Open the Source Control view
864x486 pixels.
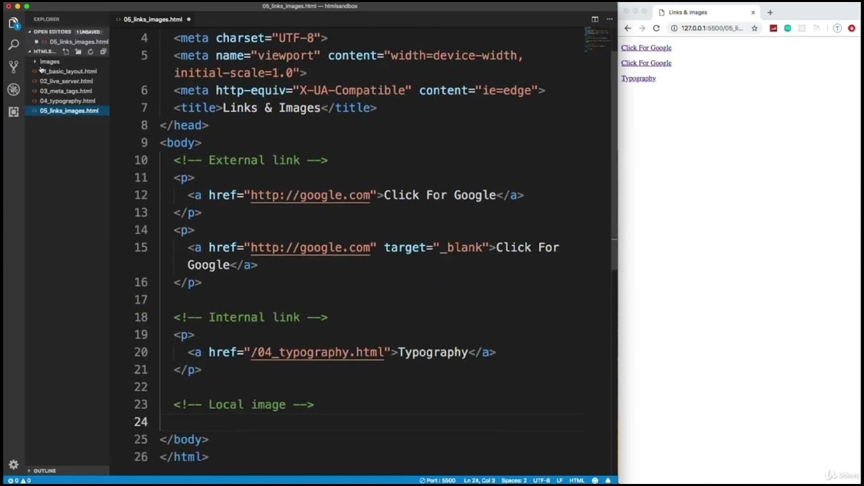[x=13, y=67]
